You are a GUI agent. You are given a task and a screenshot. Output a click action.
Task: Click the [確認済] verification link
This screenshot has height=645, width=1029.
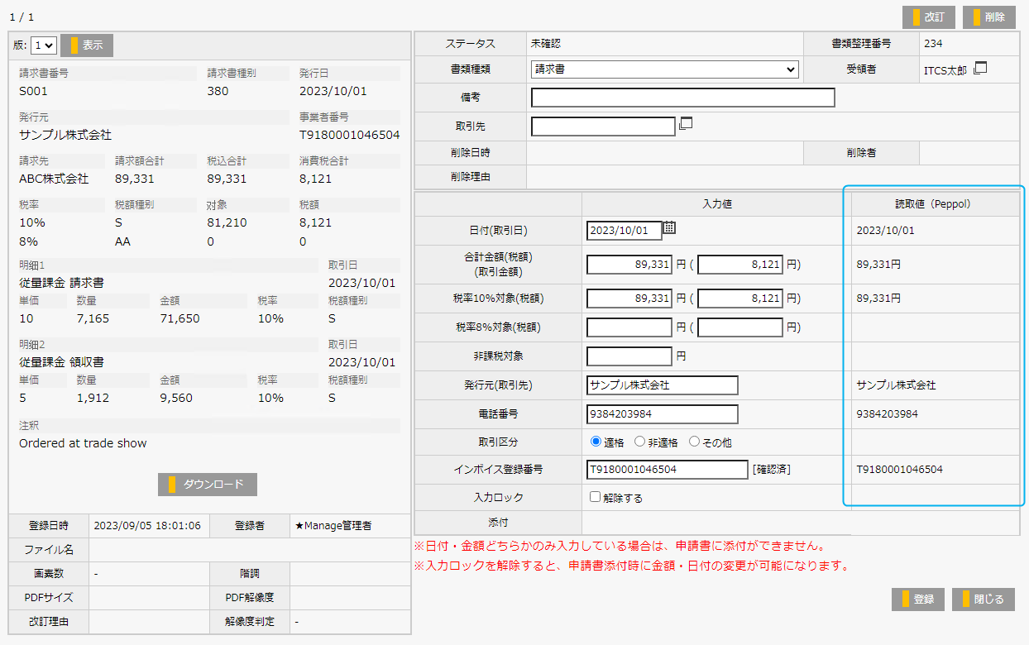click(x=770, y=469)
